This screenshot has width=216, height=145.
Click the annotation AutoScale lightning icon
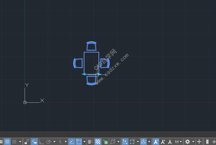coord(163,142)
